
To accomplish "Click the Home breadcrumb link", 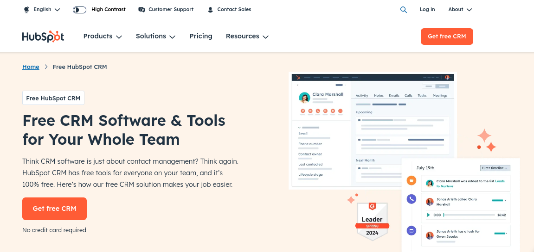I will tap(31, 67).
